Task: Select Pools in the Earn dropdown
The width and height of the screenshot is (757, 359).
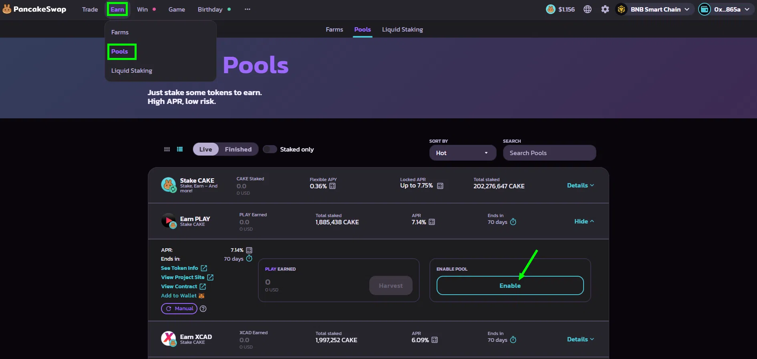Action: [x=120, y=52]
